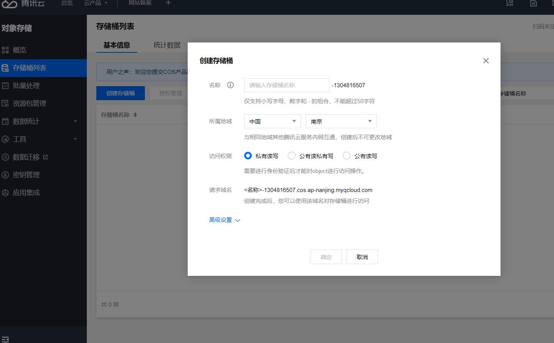Go to 密钥管理 in sidebar

[26, 175]
